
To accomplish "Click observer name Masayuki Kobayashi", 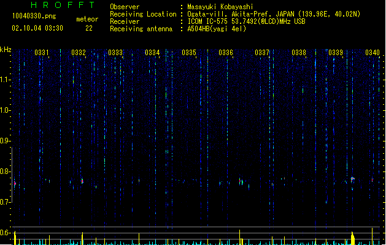I will coord(220,7).
